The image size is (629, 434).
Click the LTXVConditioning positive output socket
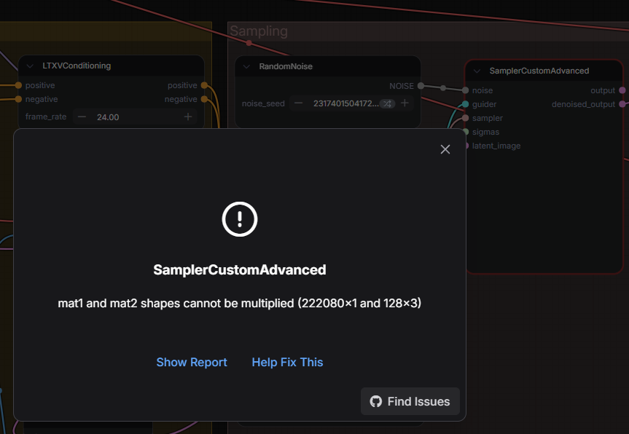pos(204,85)
